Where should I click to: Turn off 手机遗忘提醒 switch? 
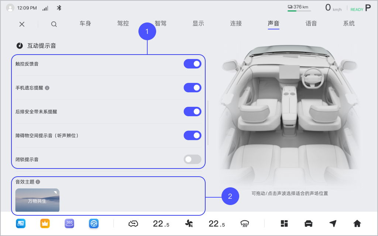tap(192, 88)
